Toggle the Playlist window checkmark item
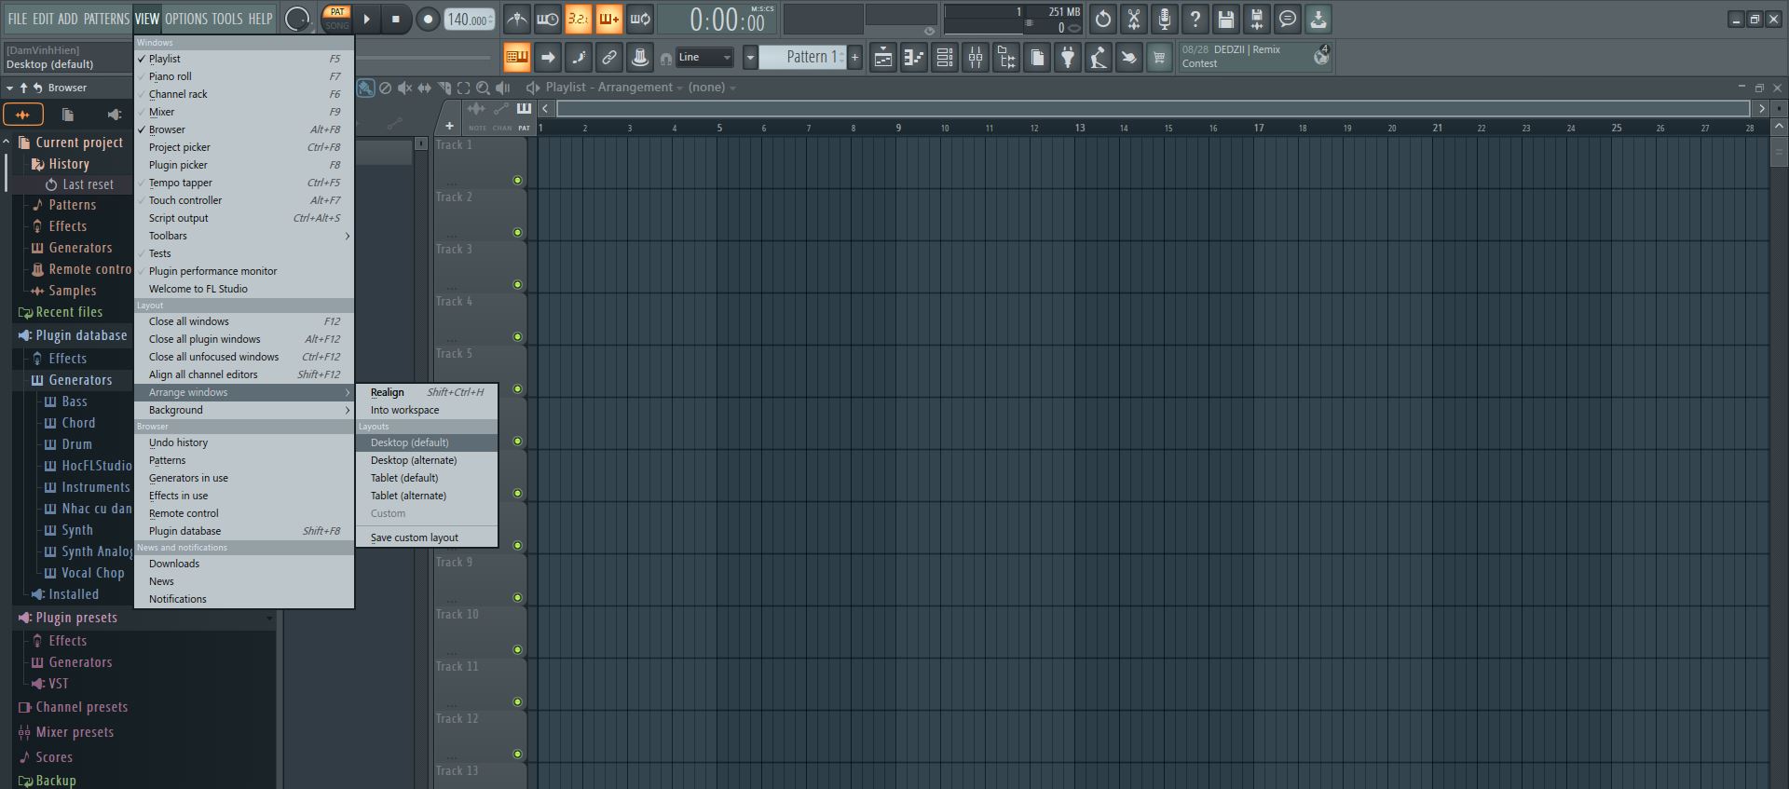 pos(165,59)
